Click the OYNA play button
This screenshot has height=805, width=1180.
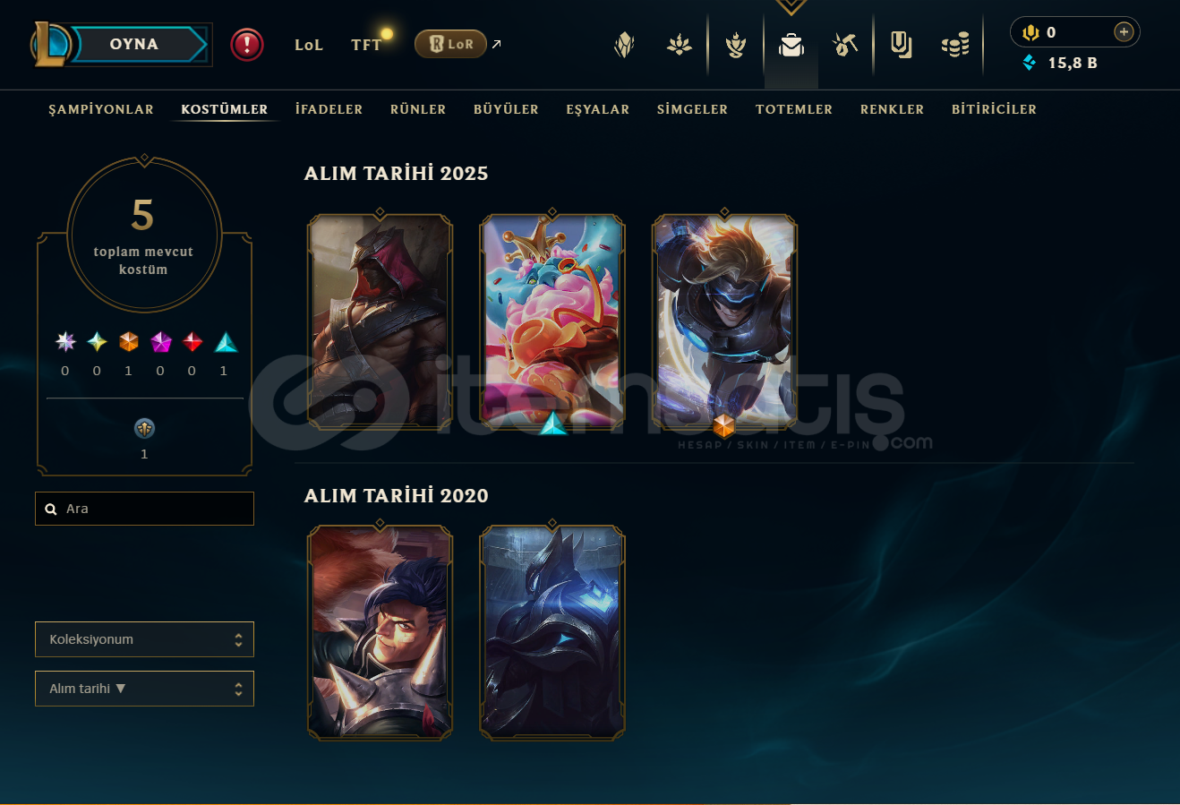tap(136, 44)
